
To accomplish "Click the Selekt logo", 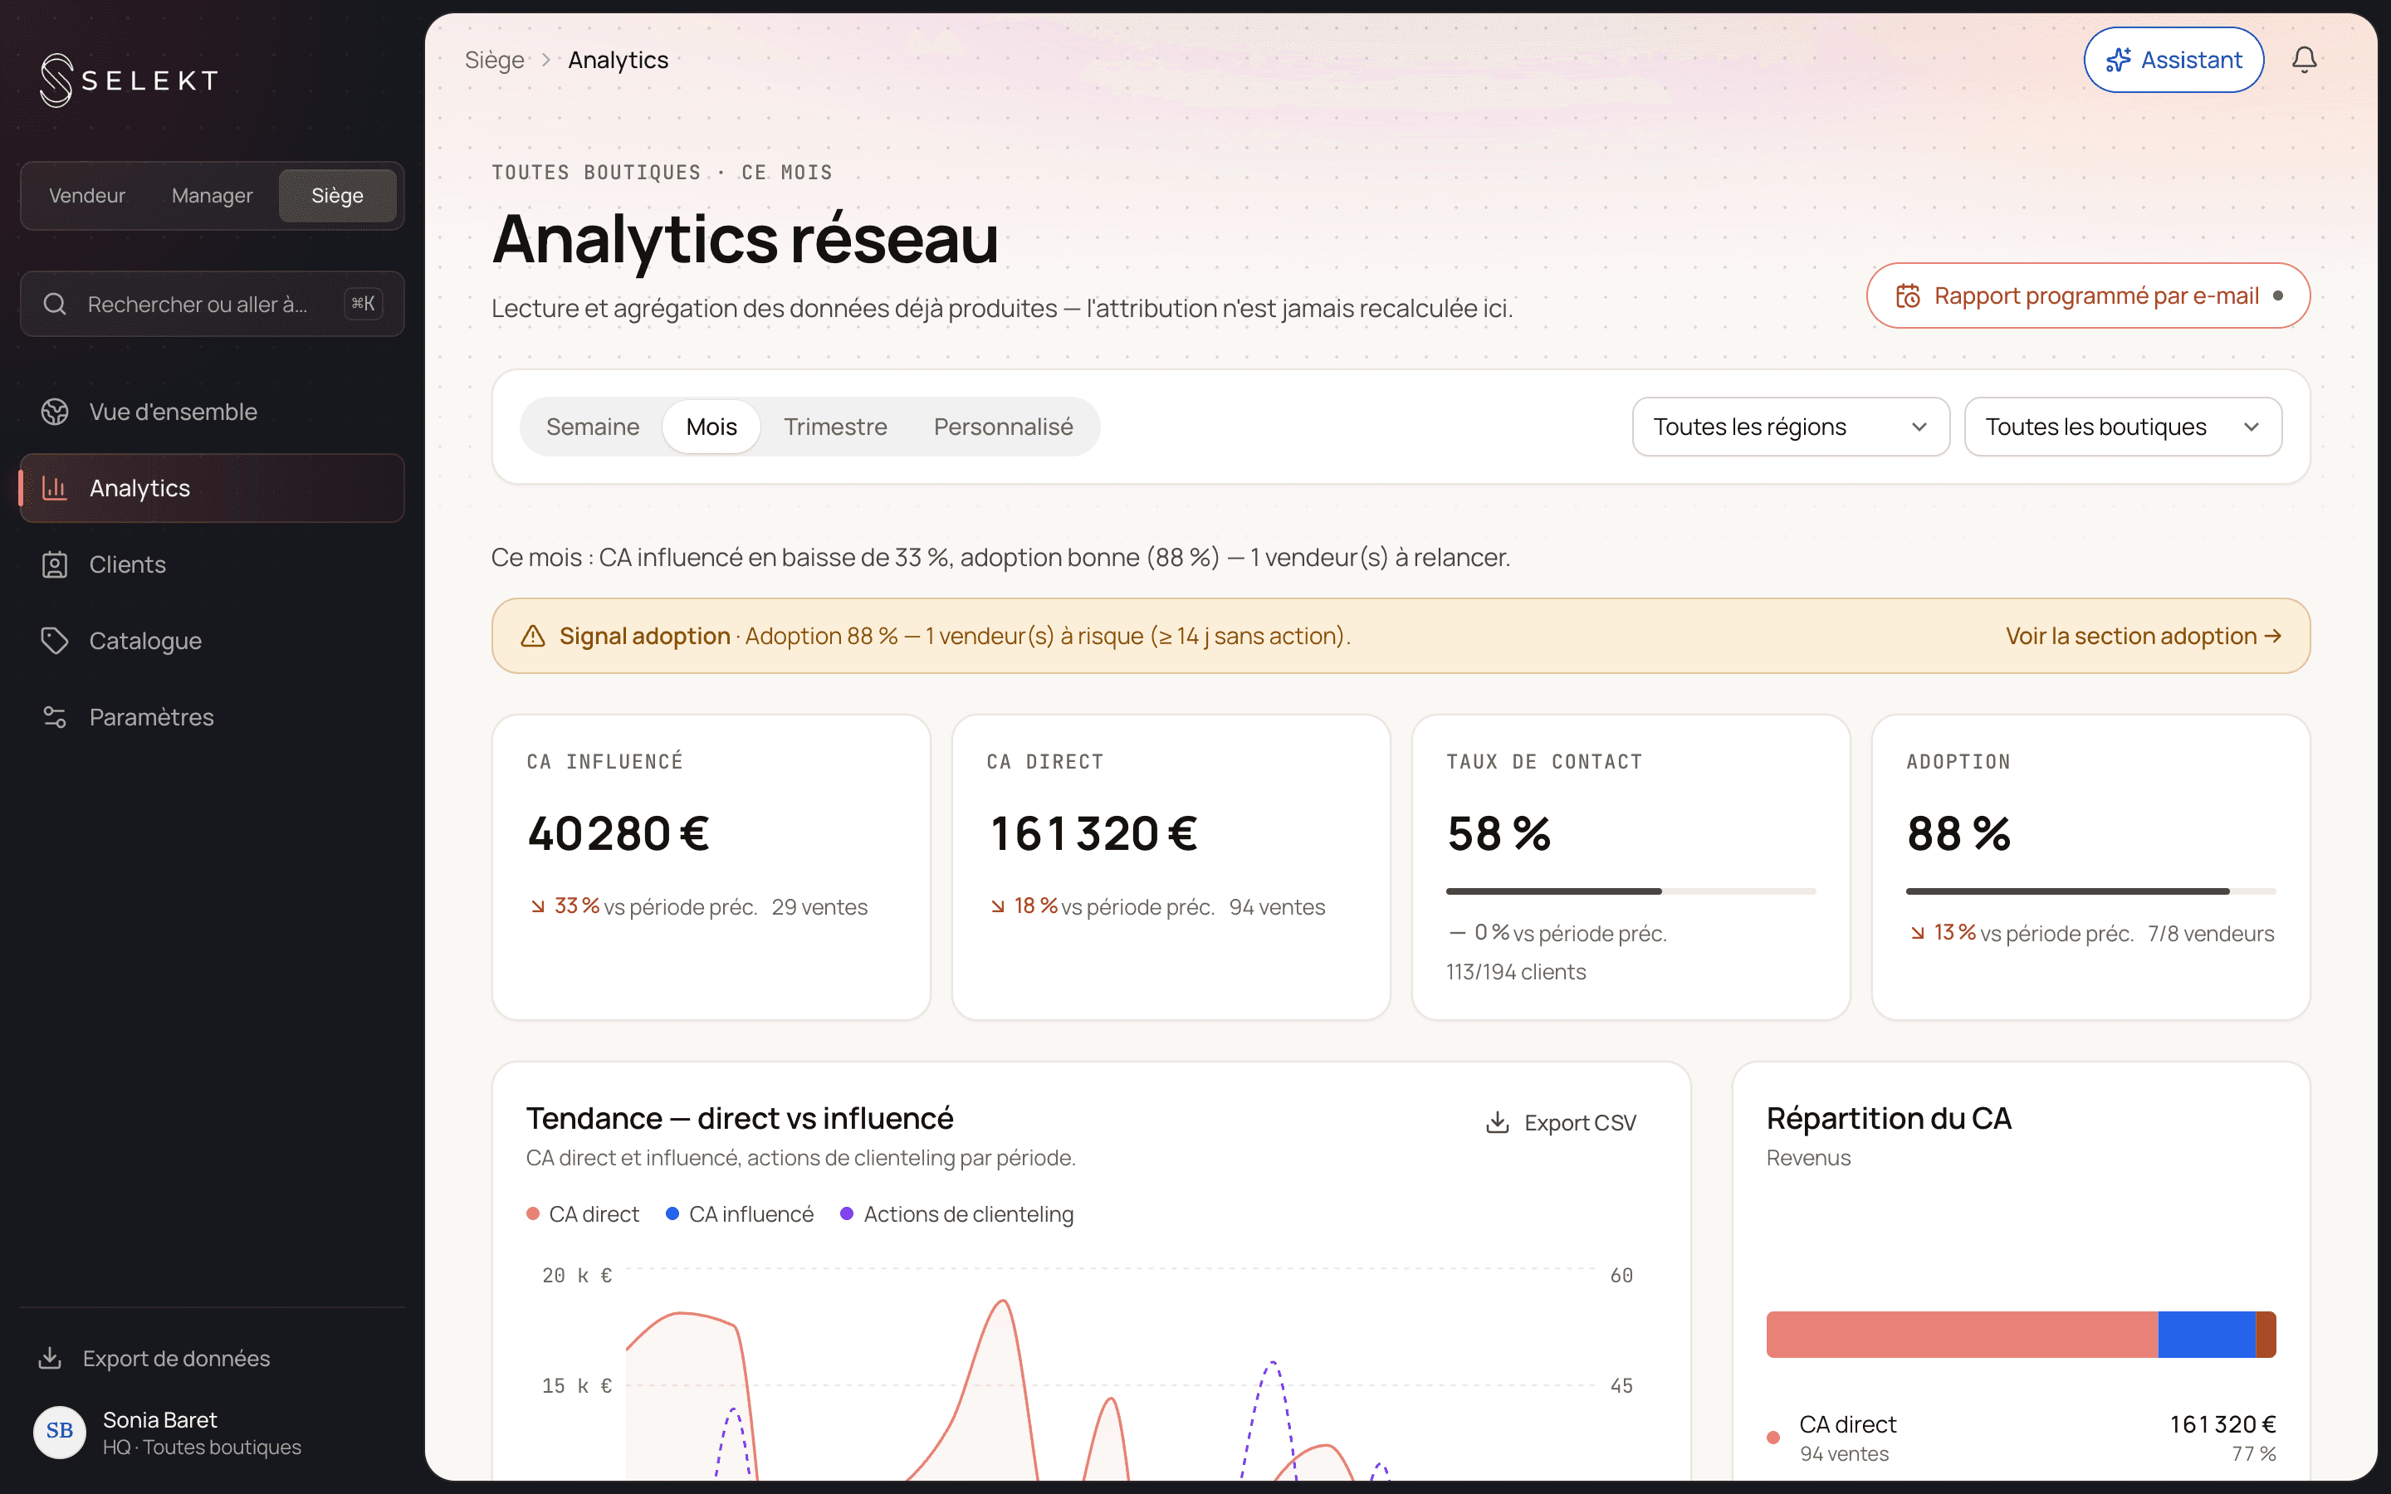I will pos(129,80).
